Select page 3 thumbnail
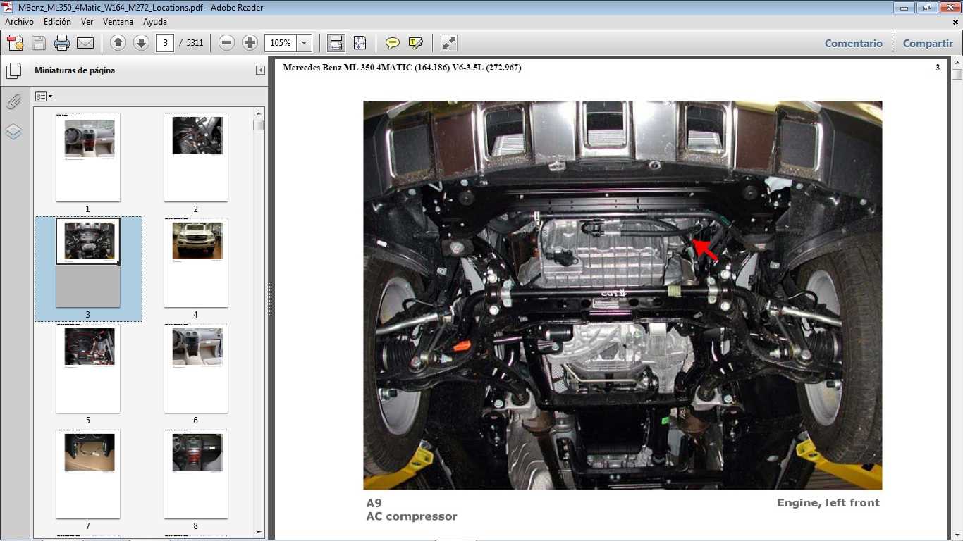Viewport: 963px width, 541px height. 88,263
